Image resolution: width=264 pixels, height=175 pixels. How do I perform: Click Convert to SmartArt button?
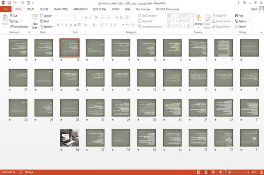coord(151,27)
